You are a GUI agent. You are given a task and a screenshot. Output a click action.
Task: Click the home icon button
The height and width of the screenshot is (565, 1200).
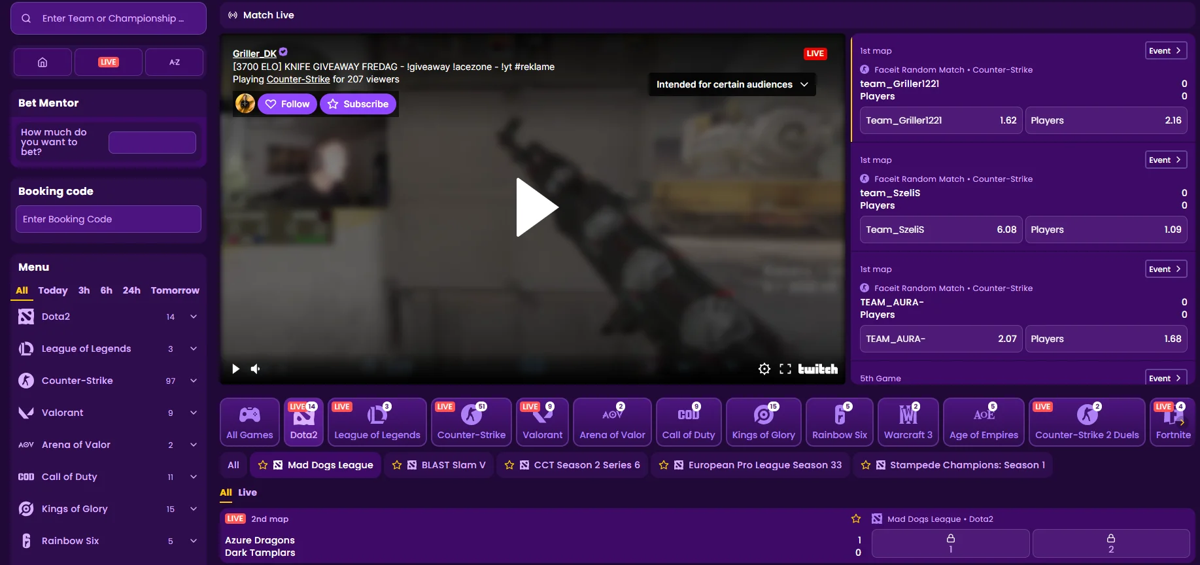click(x=43, y=62)
